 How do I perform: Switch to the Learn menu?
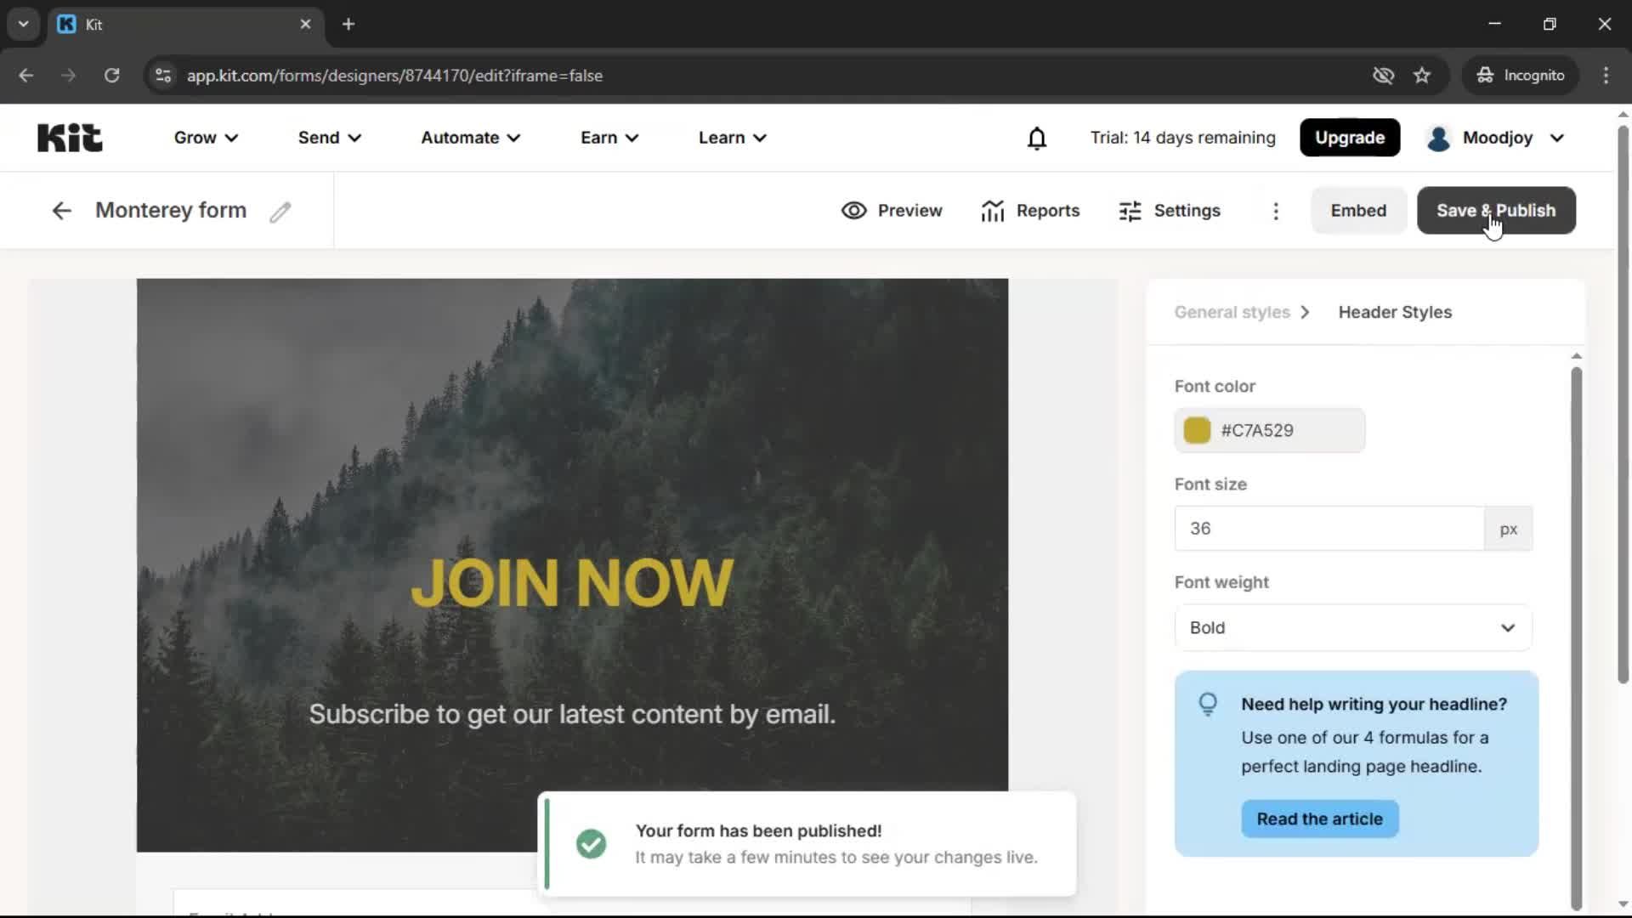click(x=731, y=137)
